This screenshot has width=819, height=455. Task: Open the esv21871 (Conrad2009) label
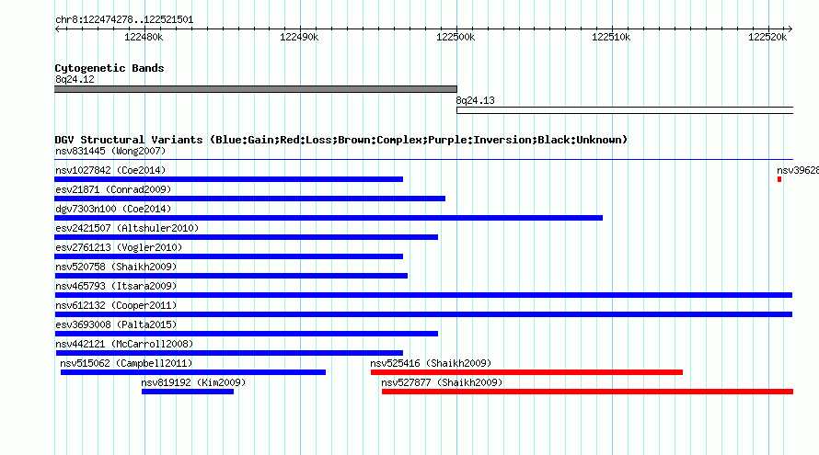[x=113, y=190]
